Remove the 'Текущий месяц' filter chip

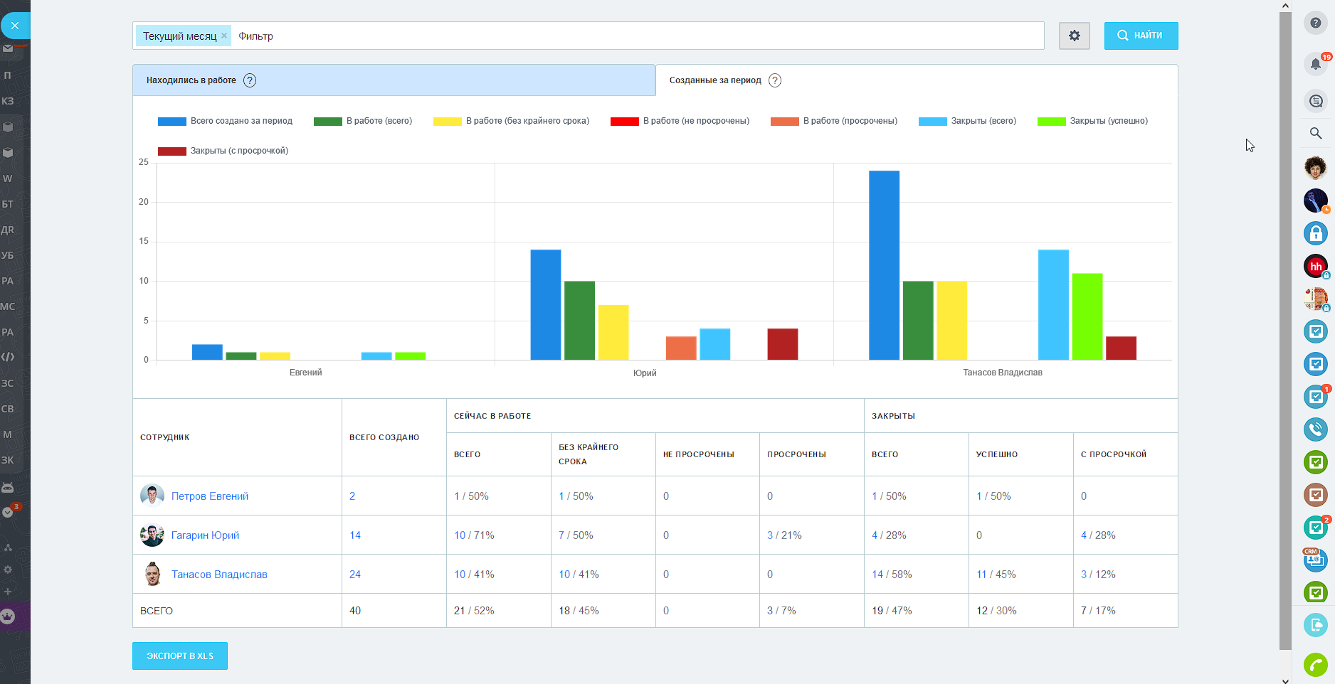224,35
